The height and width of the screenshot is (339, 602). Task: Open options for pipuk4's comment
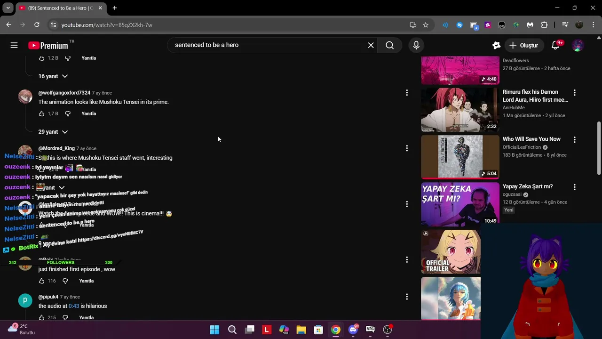coord(407,297)
